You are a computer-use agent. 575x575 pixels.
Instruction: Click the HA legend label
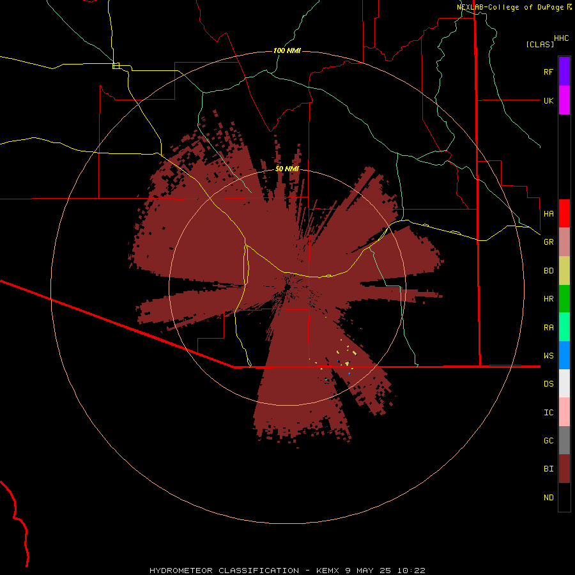(548, 213)
